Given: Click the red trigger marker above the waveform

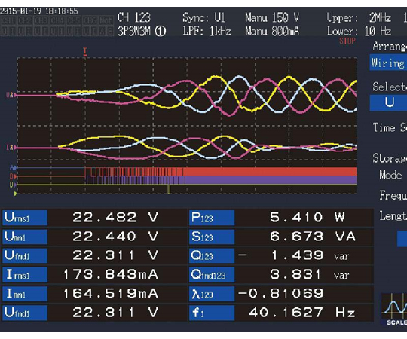Looking at the screenshot, I should 85,52.
